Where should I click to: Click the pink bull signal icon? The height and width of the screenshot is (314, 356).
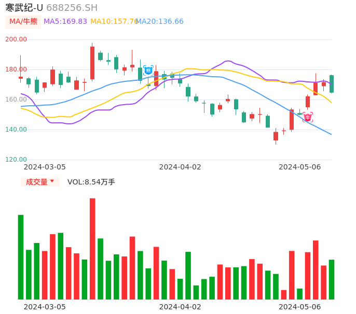pos(308,117)
